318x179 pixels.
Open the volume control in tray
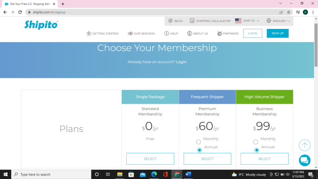(287, 174)
